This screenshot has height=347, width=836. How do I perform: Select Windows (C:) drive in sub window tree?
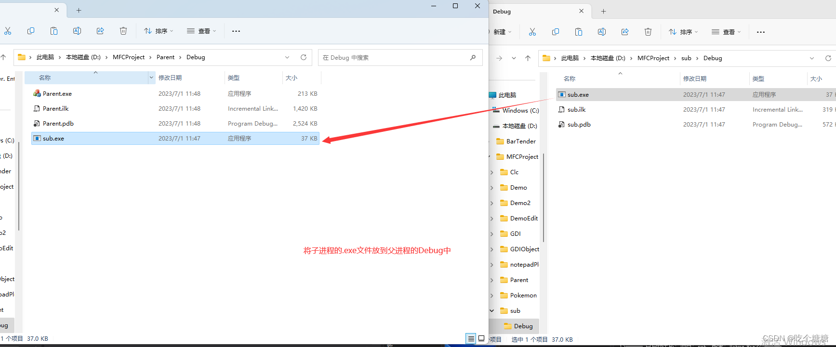[x=516, y=111]
